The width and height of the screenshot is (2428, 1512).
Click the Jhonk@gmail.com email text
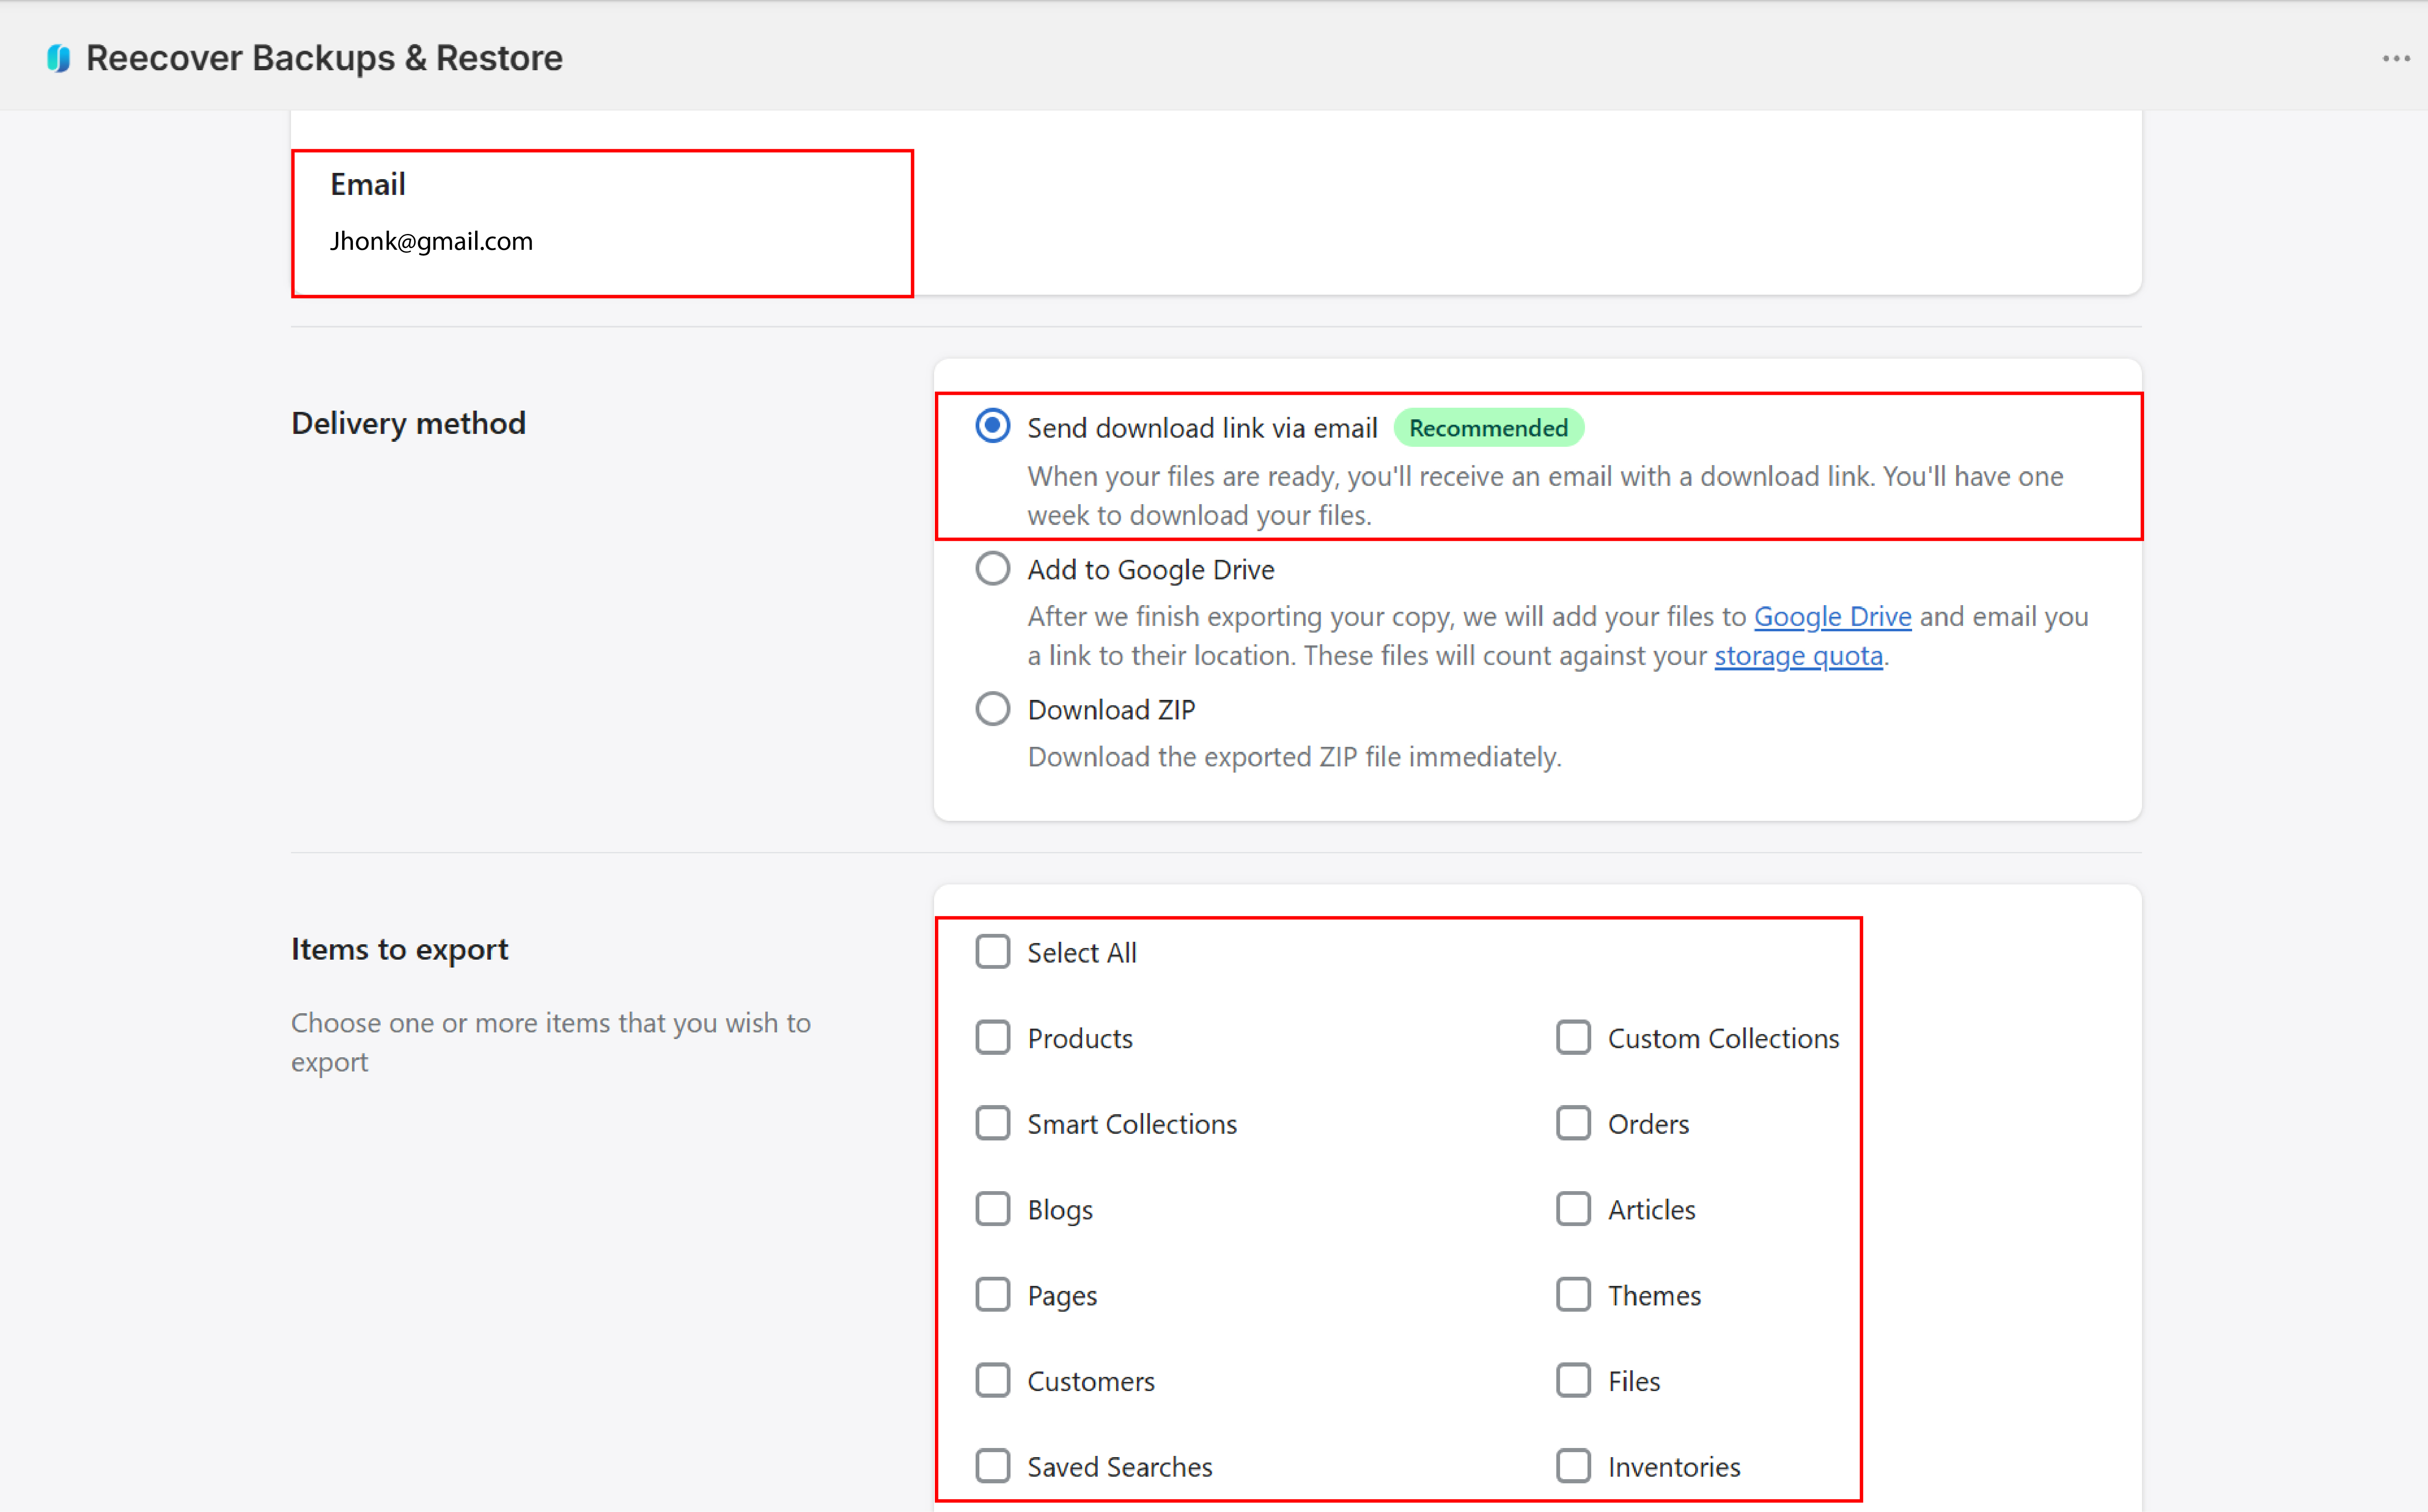click(431, 241)
